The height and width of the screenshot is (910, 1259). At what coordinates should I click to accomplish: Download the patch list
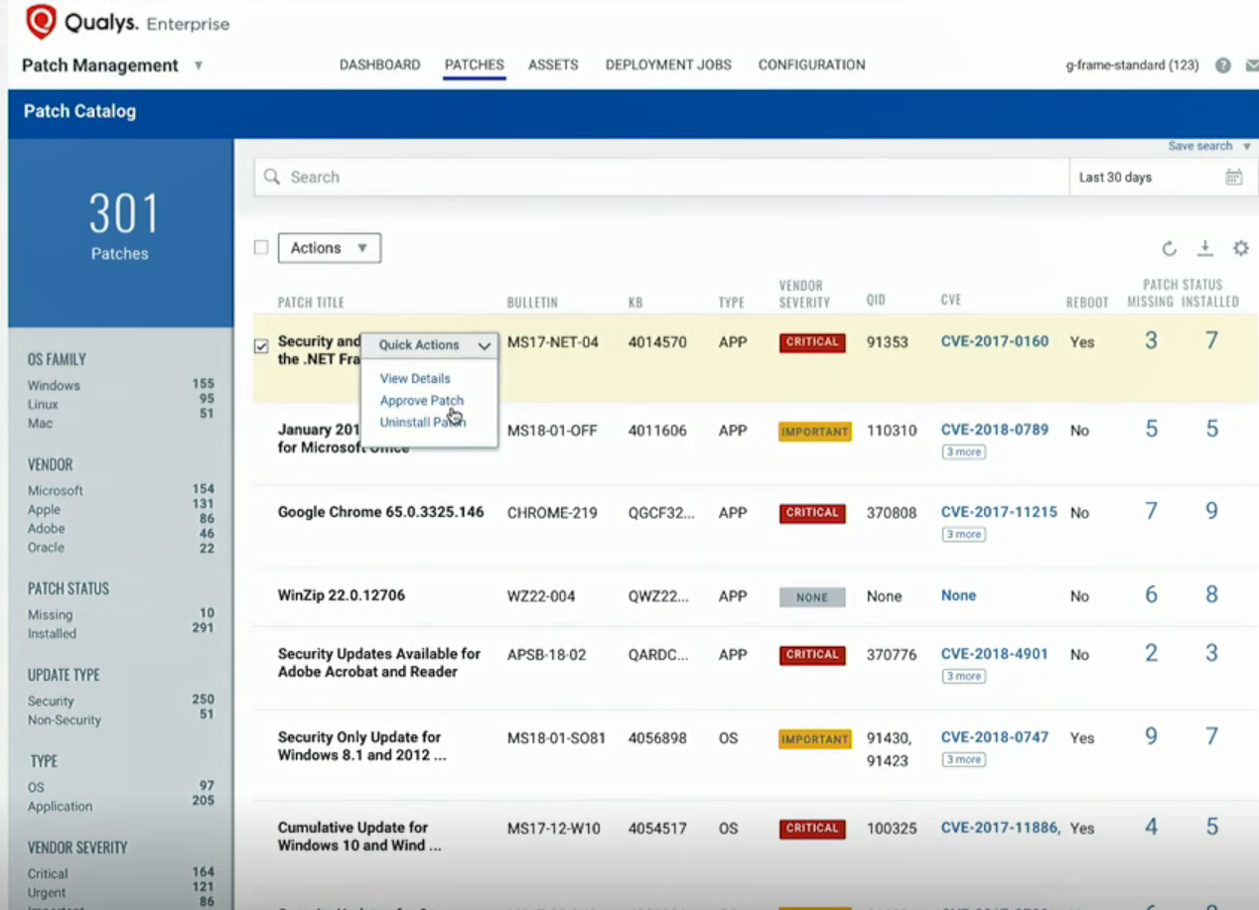pyautogui.click(x=1204, y=248)
